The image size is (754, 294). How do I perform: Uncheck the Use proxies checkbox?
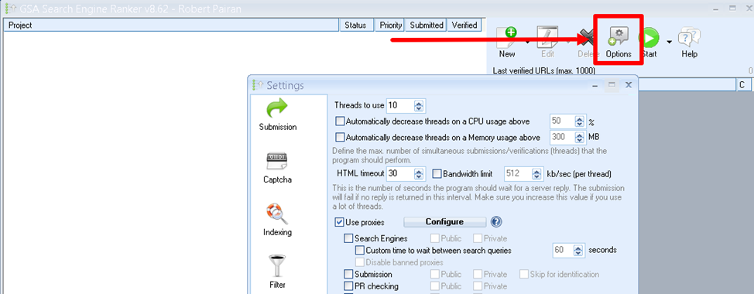pyautogui.click(x=340, y=222)
